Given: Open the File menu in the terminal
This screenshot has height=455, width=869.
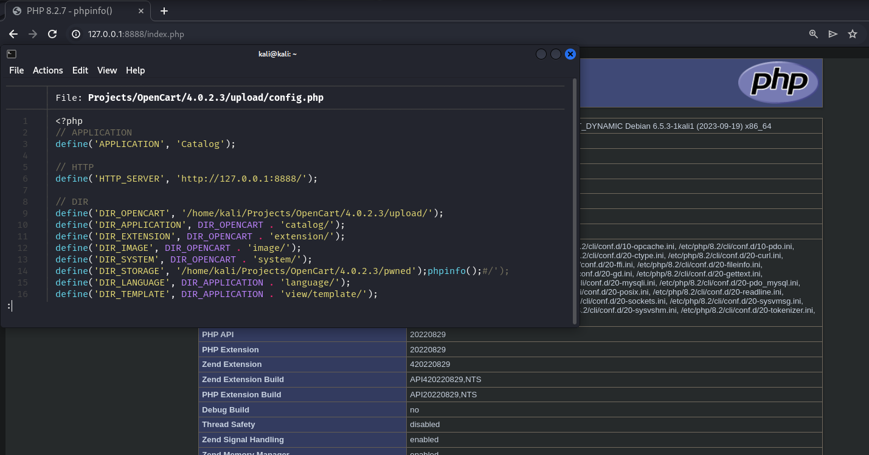Looking at the screenshot, I should point(16,70).
